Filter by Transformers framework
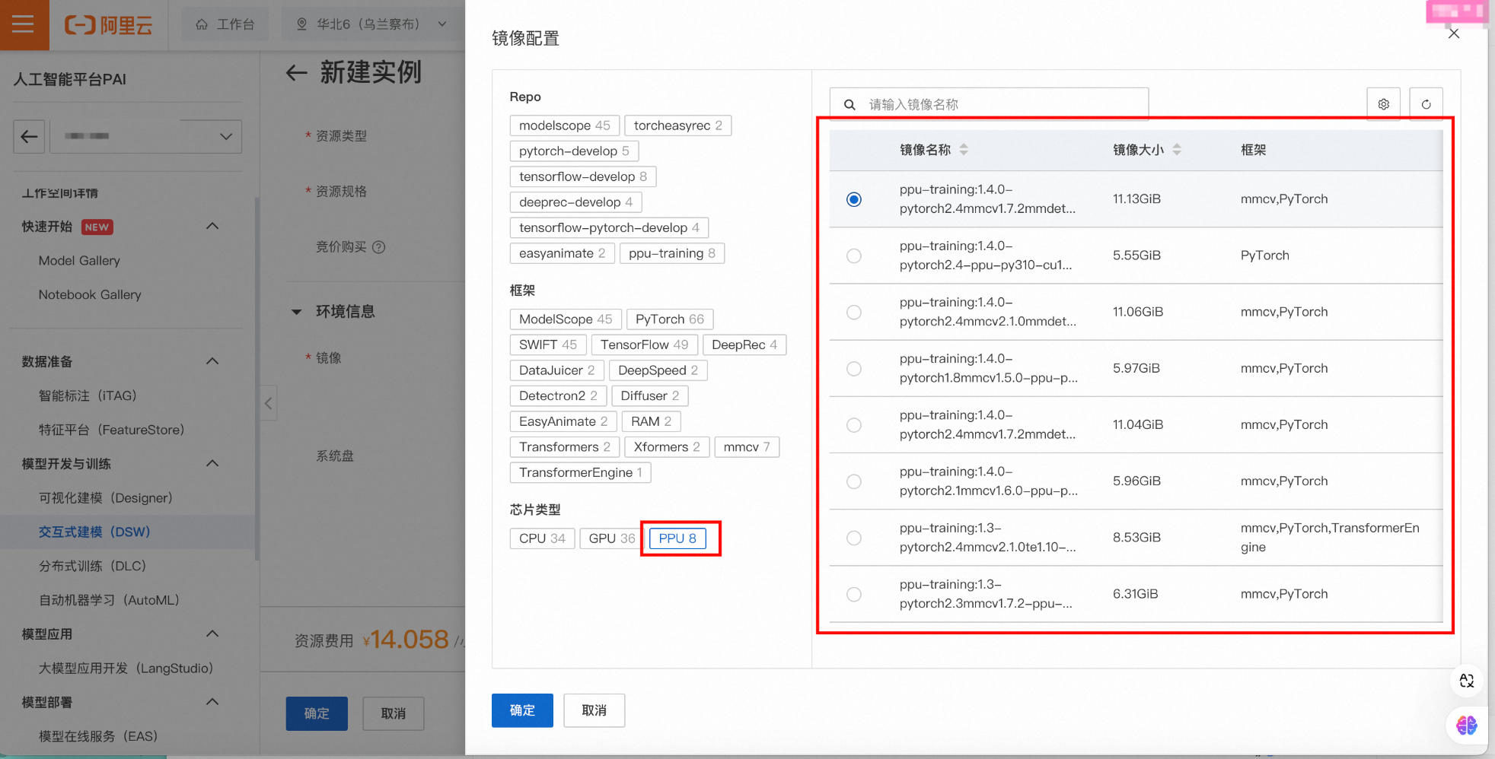 click(x=565, y=447)
